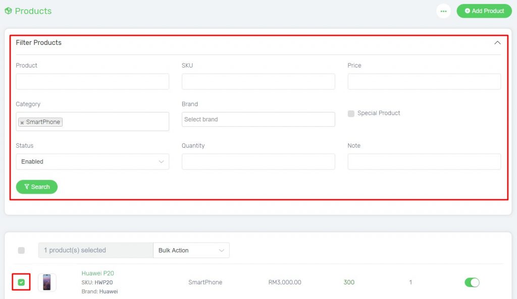Click the Add Product button

click(x=484, y=11)
